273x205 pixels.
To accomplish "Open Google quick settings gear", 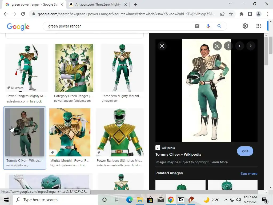I will tap(245, 26).
